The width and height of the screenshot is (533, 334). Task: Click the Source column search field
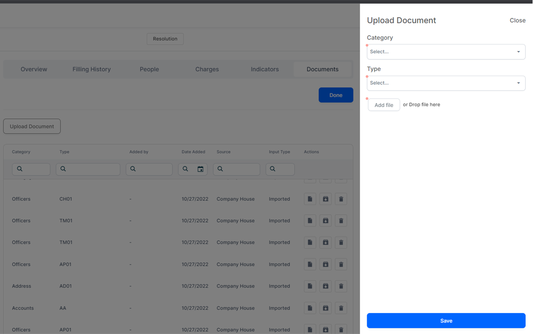(240, 169)
